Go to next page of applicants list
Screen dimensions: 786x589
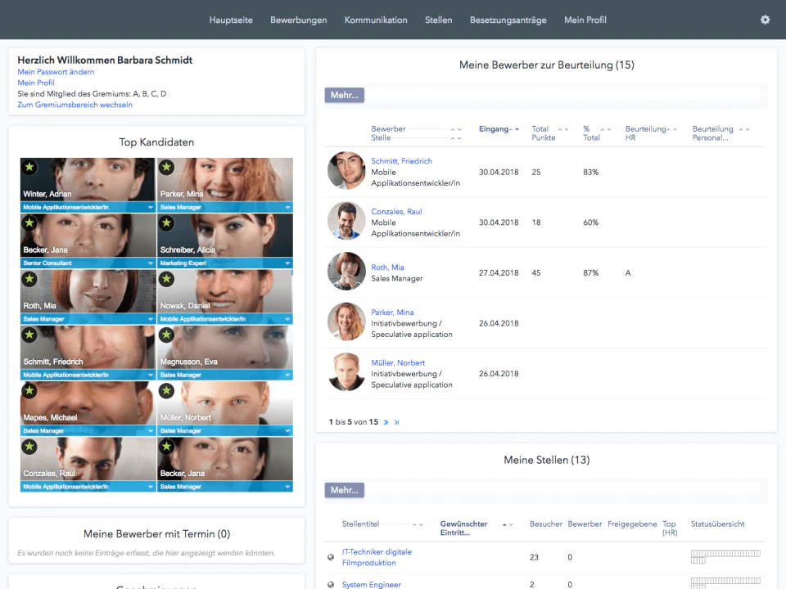[386, 422]
